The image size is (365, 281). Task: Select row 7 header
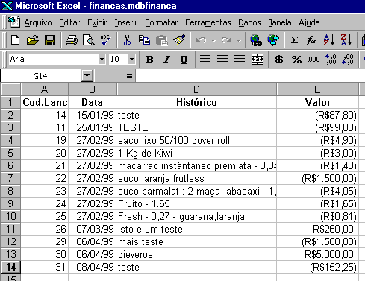[x=10, y=178]
